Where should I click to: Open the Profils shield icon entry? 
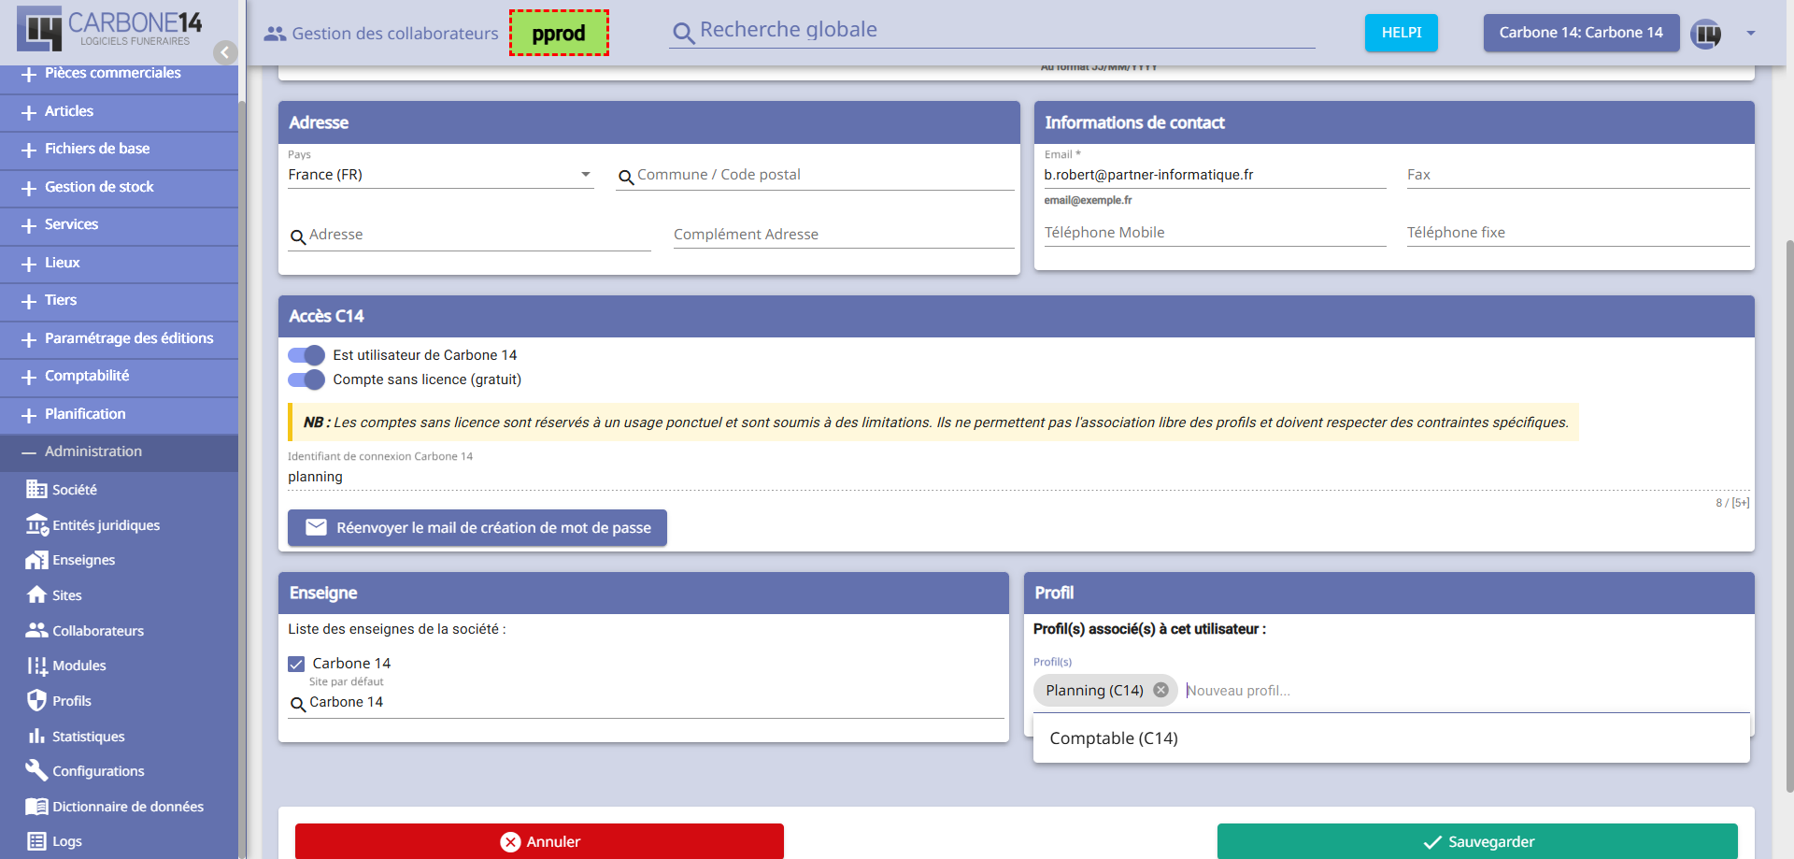(x=37, y=701)
